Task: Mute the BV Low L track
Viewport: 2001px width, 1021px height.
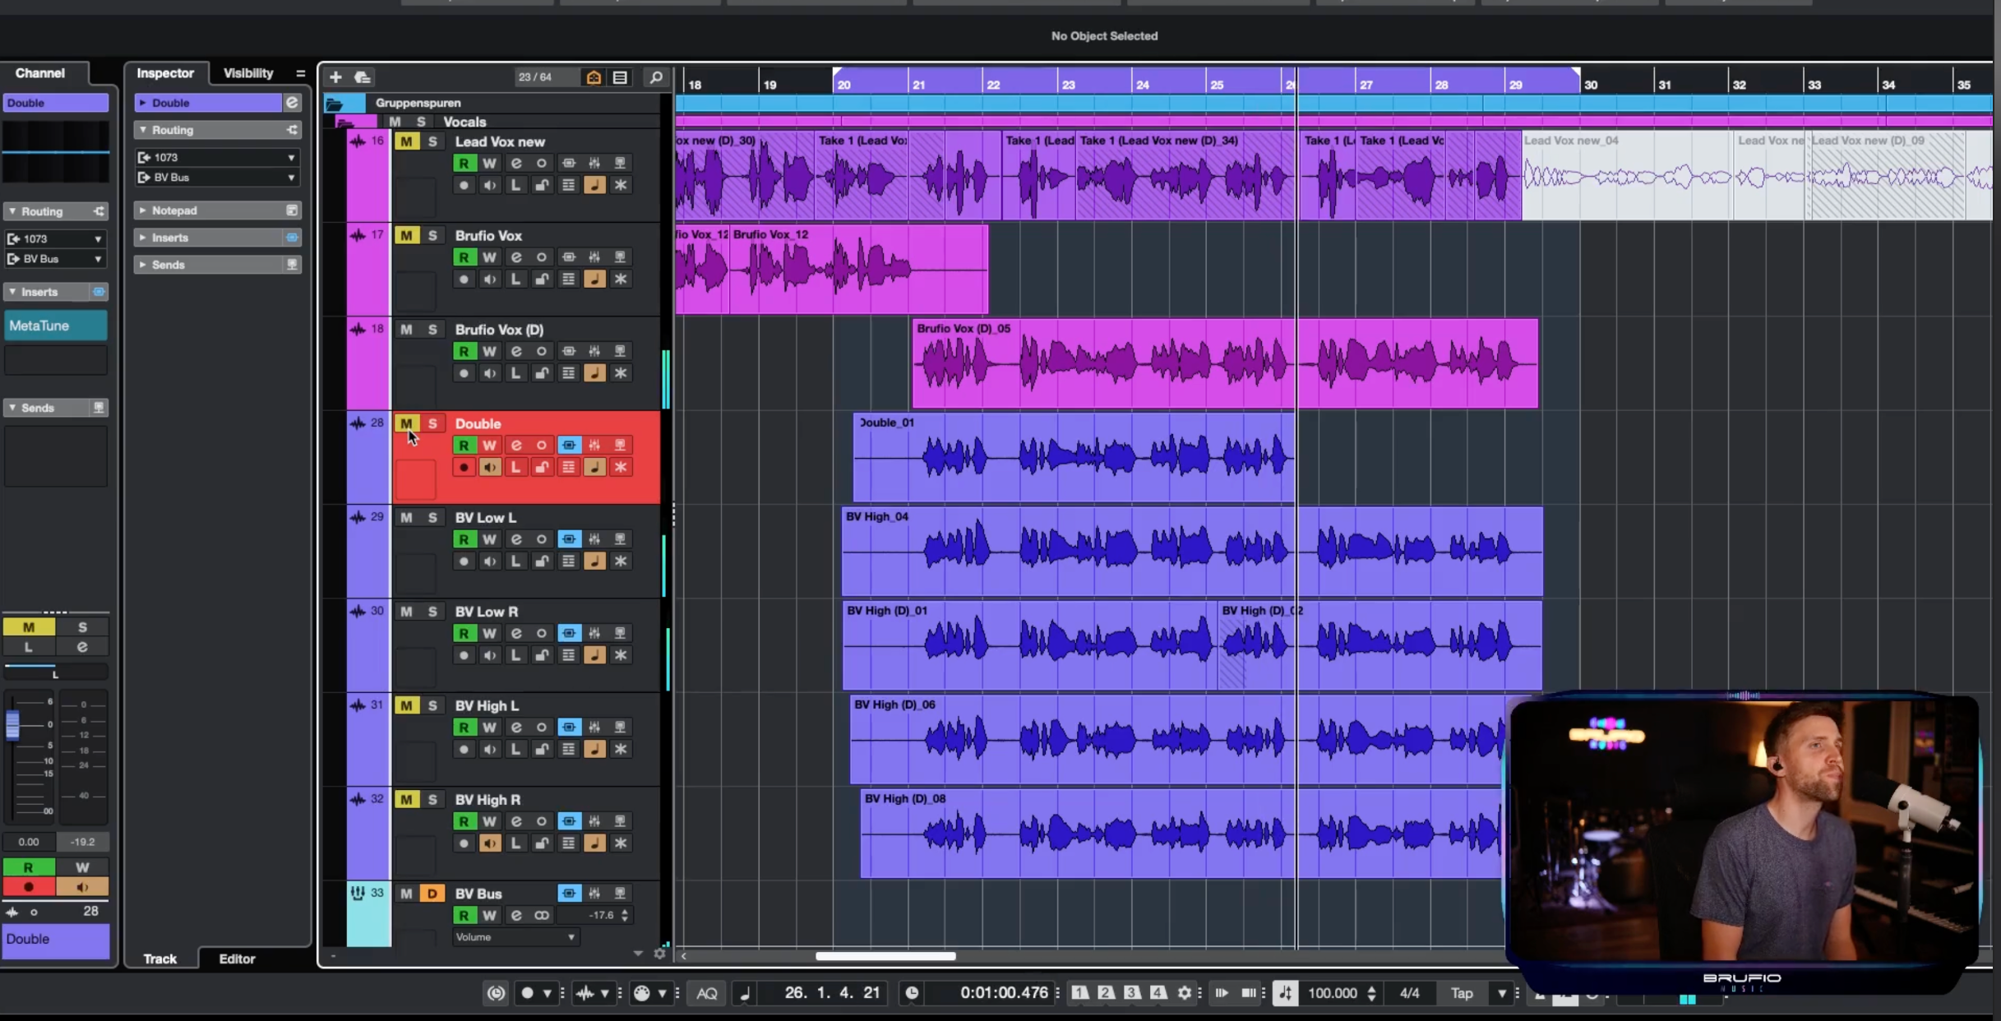Action: (x=406, y=518)
